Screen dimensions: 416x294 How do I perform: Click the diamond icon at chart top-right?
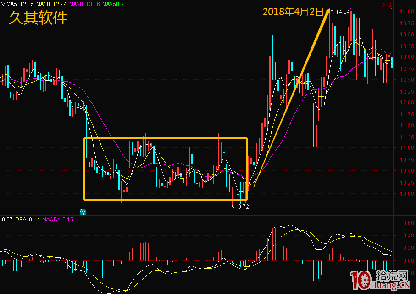tap(382, 4)
